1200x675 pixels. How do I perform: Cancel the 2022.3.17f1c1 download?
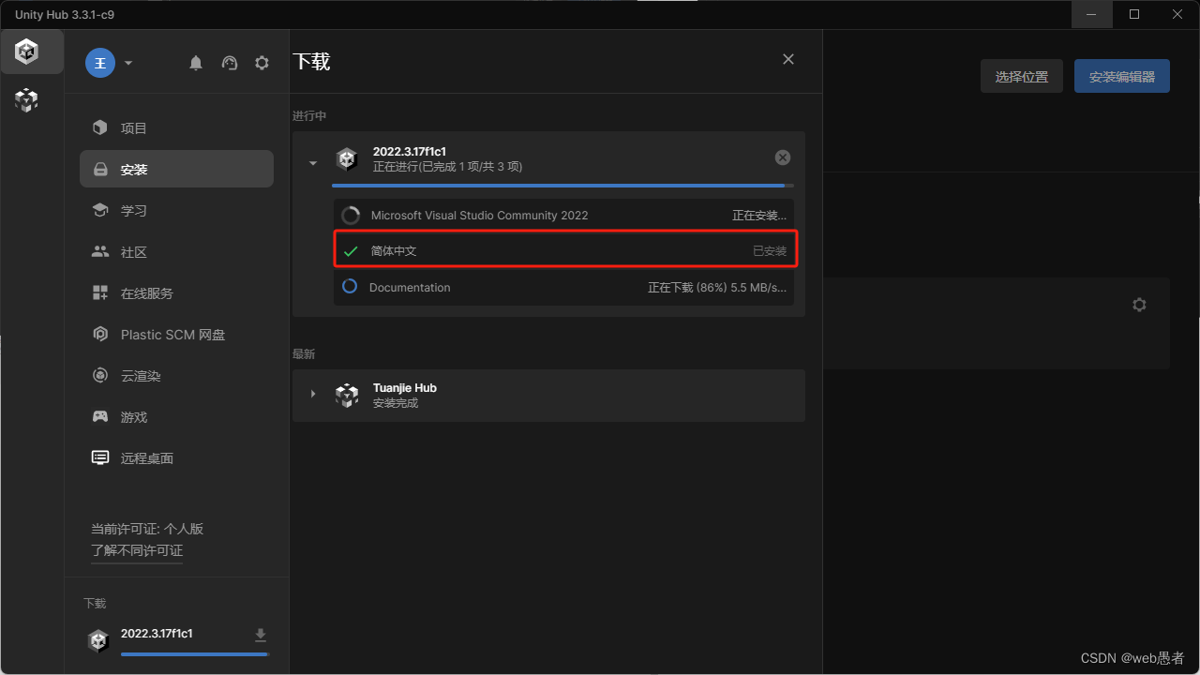pyautogui.click(x=783, y=157)
